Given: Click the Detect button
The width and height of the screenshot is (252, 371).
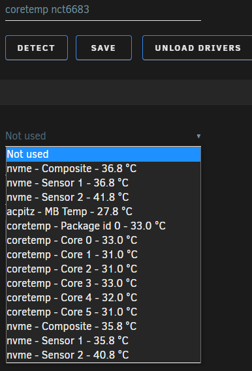Looking at the screenshot, I should coord(37,48).
